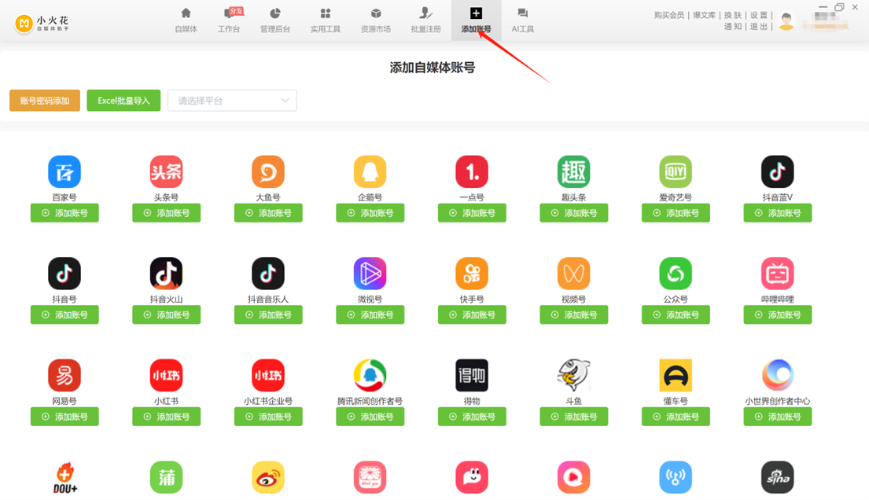Expand the 请选择平台 dropdown

click(232, 101)
